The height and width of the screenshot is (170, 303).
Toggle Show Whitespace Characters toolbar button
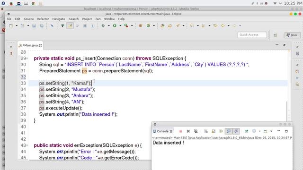pos(93,25)
